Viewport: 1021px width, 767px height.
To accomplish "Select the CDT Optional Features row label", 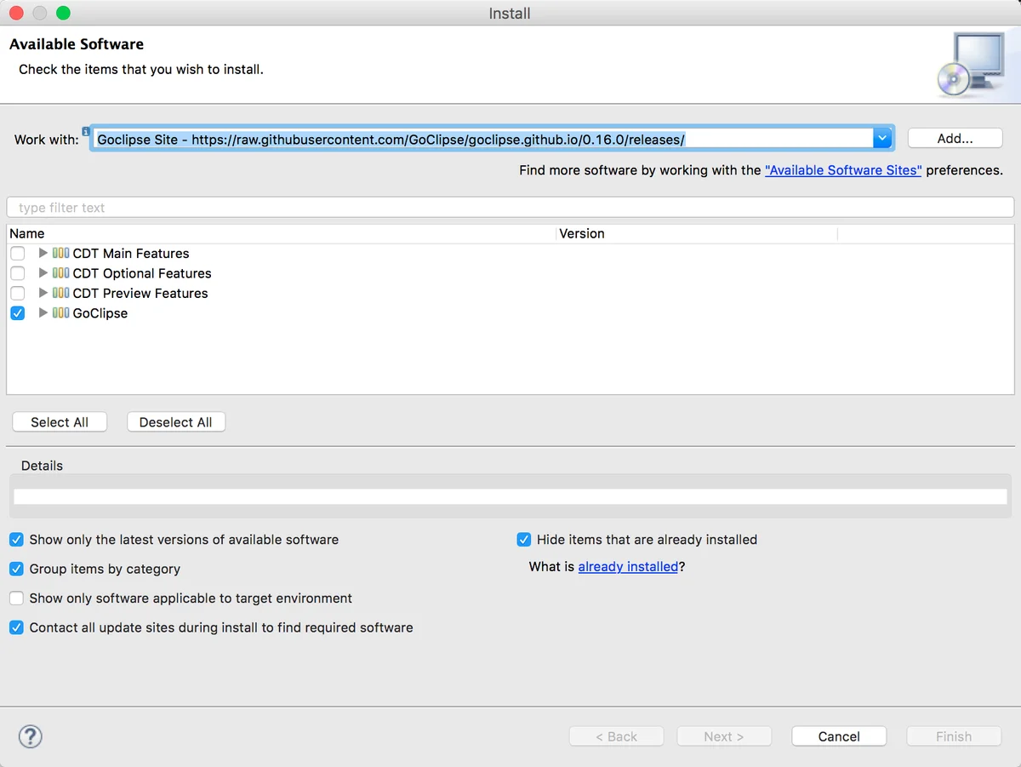I will coord(142,273).
